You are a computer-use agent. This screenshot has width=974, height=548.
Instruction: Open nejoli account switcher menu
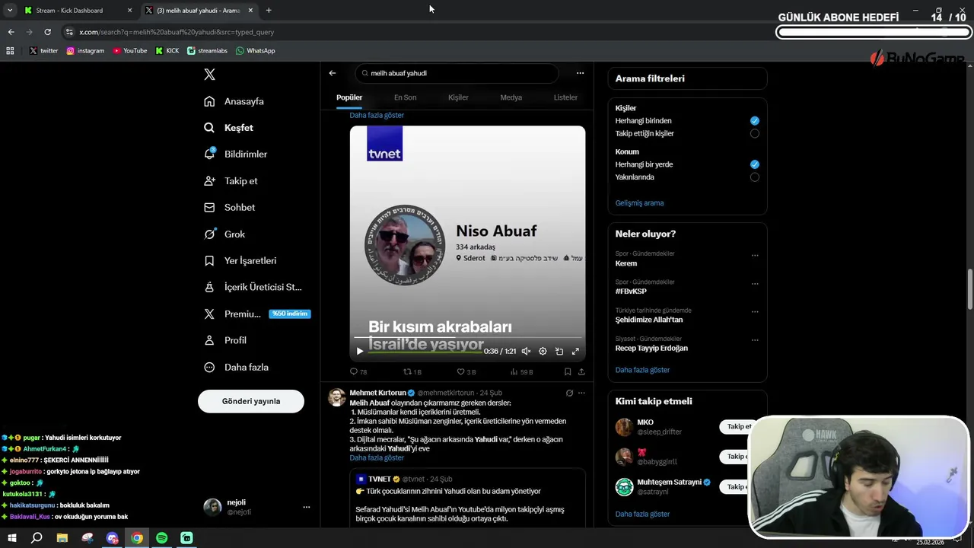tap(306, 507)
